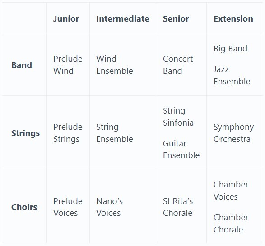
Task: Select the Jazz Ensemble entry
Action: pos(232,75)
